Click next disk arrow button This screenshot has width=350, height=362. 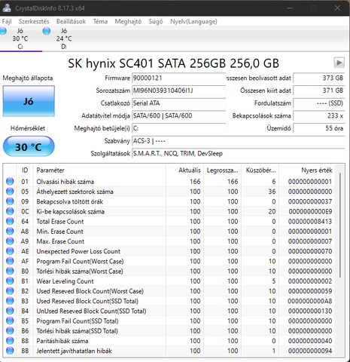coord(339,63)
